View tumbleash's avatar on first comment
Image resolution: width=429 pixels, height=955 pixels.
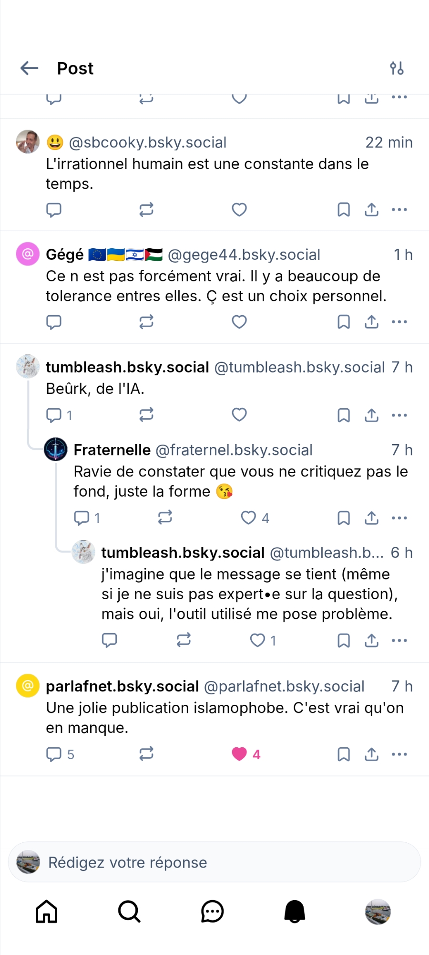click(x=28, y=367)
